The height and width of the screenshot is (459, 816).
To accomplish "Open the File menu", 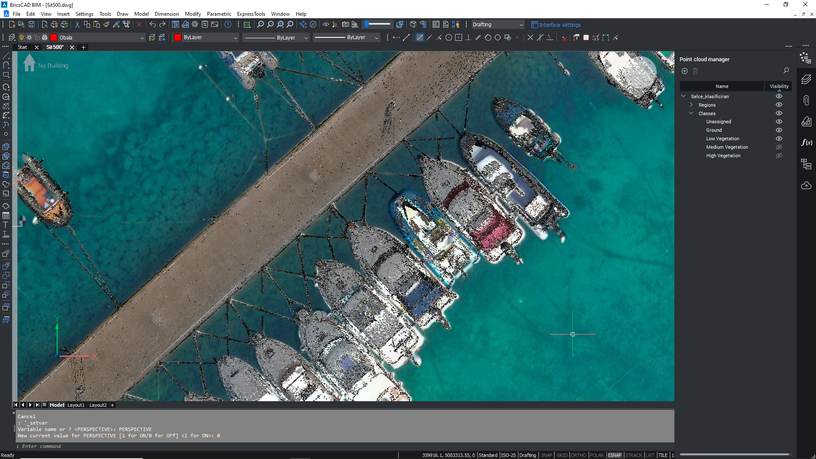I will (17, 14).
